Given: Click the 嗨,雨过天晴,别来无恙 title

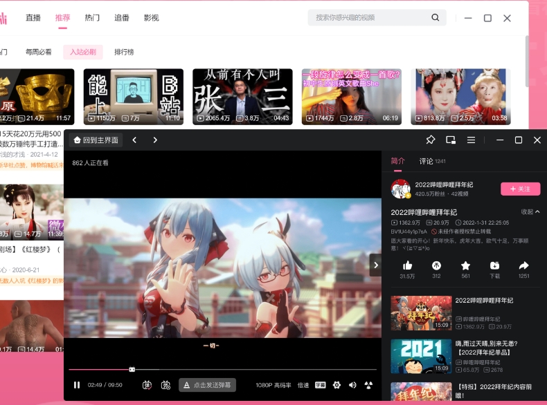Looking at the screenshot, I should point(486,348).
